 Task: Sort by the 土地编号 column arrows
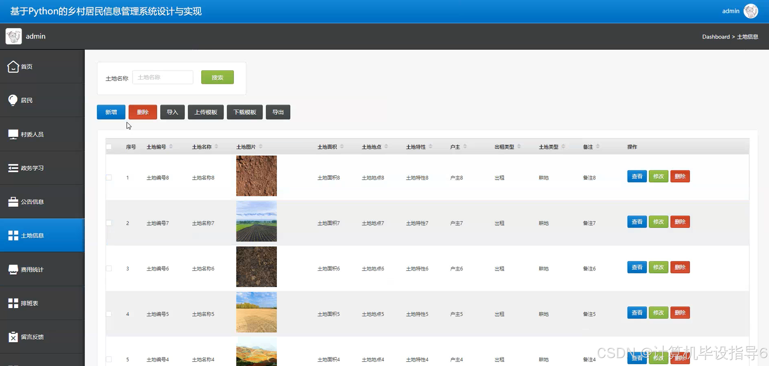(171, 146)
